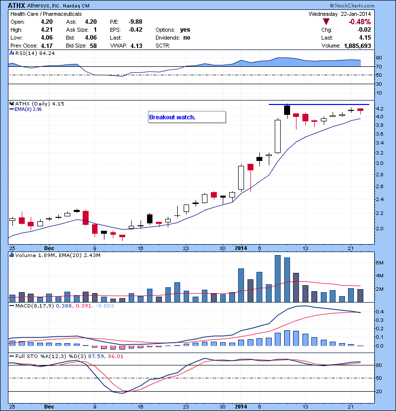The width and height of the screenshot is (396, 411).
Task: Click the Breakout watch. annotation box
Action: pyautogui.click(x=187, y=117)
